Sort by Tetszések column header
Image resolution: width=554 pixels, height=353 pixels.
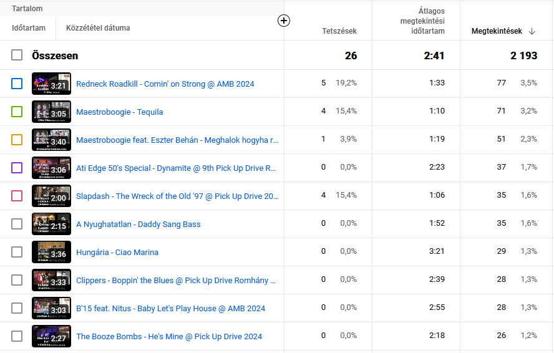point(339,31)
